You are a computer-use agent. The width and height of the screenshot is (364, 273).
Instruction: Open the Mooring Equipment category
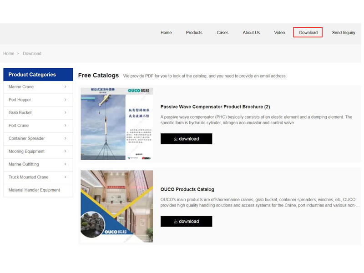pyautogui.click(x=27, y=152)
